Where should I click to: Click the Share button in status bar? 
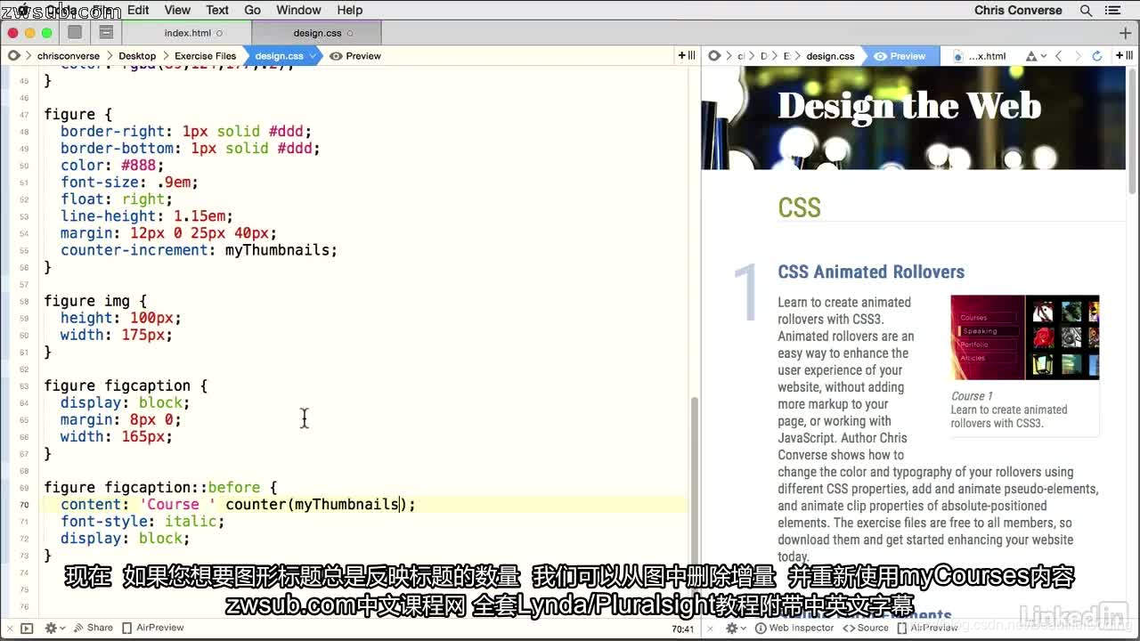point(93,628)
